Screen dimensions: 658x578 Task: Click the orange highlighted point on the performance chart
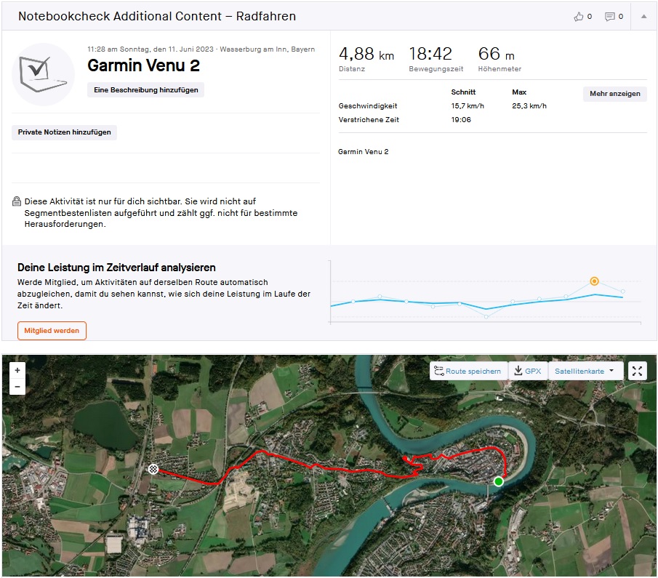click(x=594, y=281)
